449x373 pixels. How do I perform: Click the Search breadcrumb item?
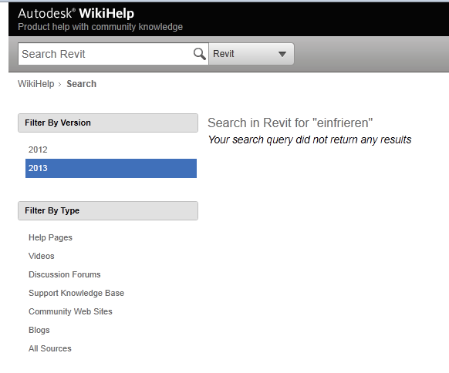coord(81,84)
